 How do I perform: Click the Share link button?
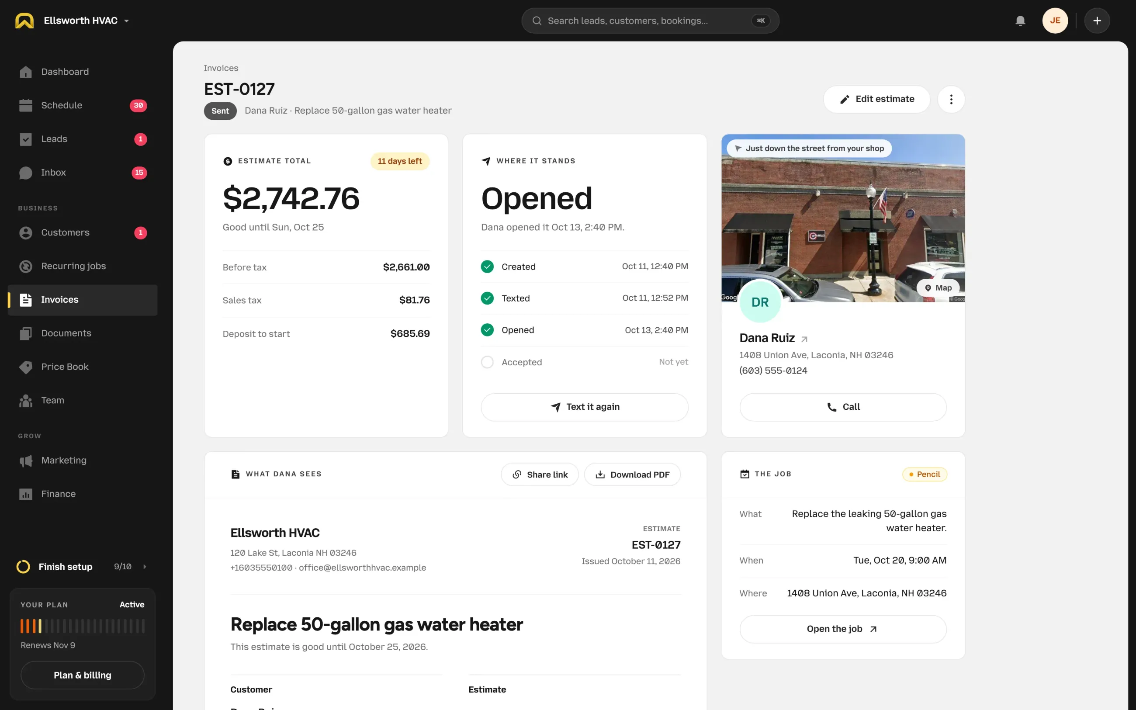(x=540, y=475)
